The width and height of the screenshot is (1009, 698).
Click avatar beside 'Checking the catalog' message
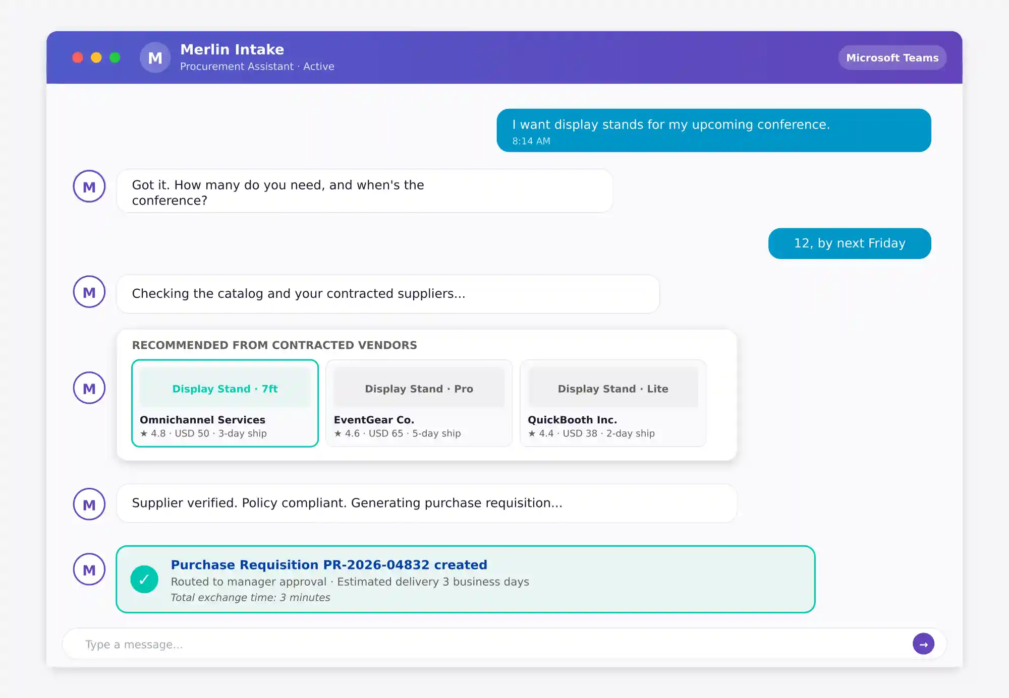[x=89, y=292]
